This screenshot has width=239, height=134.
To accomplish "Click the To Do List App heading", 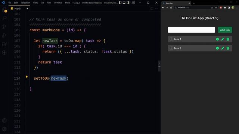I will pos(200,18).
